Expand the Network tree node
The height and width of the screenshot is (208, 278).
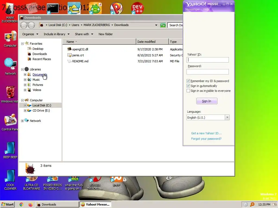22,121
